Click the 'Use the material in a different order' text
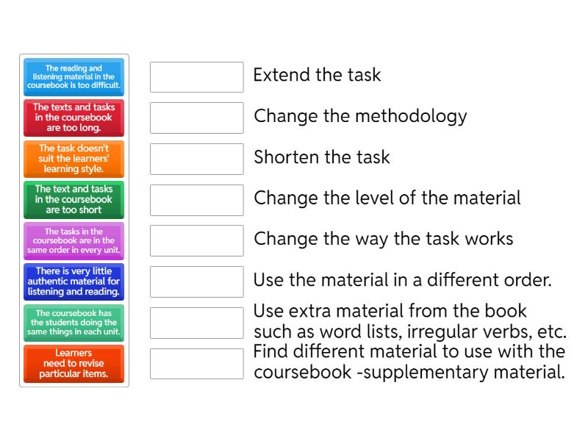This screenshot has height=441, width=588. click(402, 280)
